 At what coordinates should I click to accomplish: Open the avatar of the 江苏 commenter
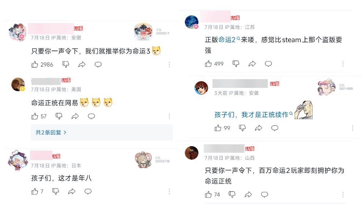(x=192, y=22)
